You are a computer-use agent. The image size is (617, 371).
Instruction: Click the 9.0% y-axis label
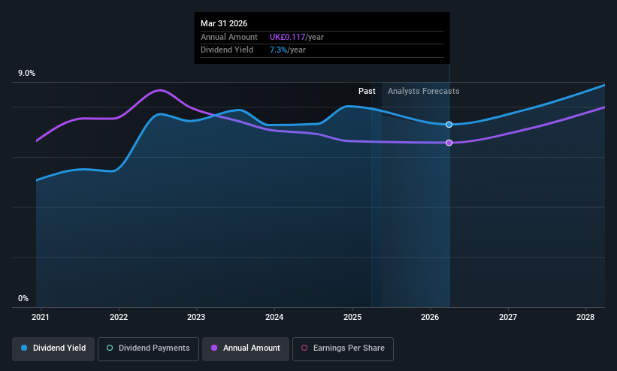[x=26, y=73]
